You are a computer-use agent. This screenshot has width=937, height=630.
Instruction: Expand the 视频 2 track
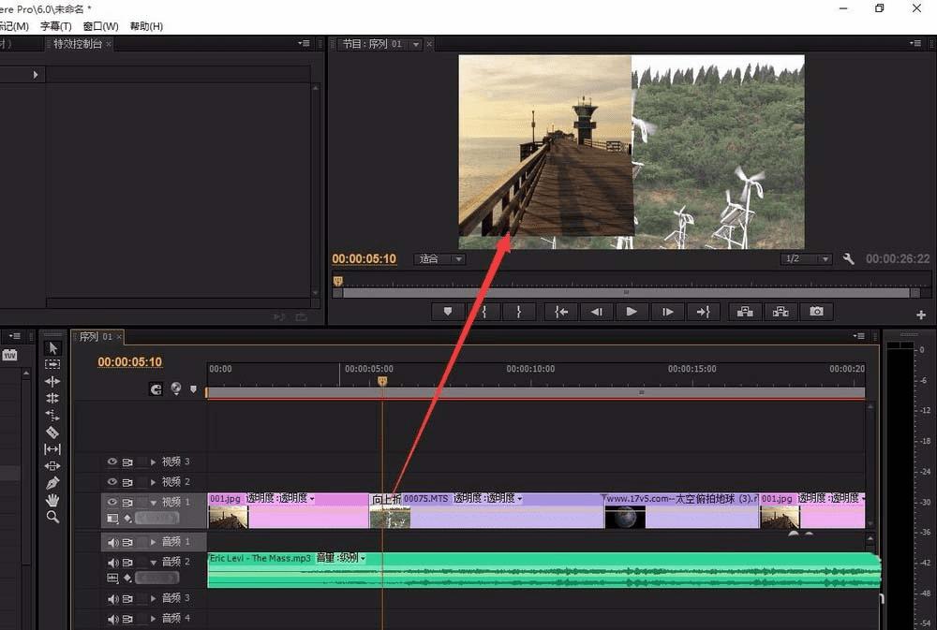point(154,482)
